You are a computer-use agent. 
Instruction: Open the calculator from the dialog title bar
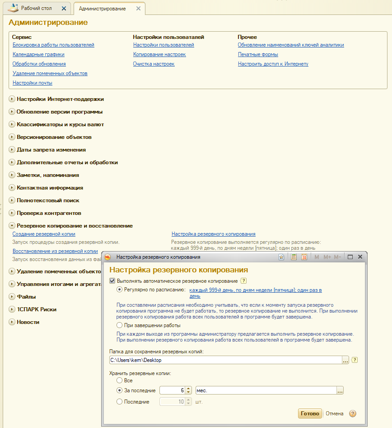click(294, 257)
